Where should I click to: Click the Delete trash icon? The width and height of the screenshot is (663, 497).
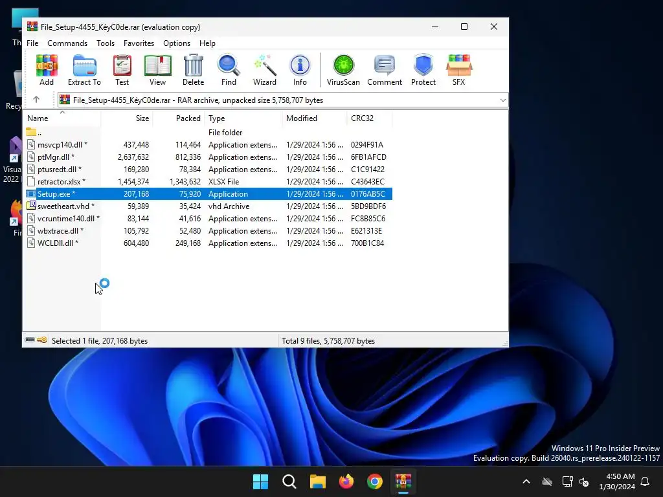[193, 70]
